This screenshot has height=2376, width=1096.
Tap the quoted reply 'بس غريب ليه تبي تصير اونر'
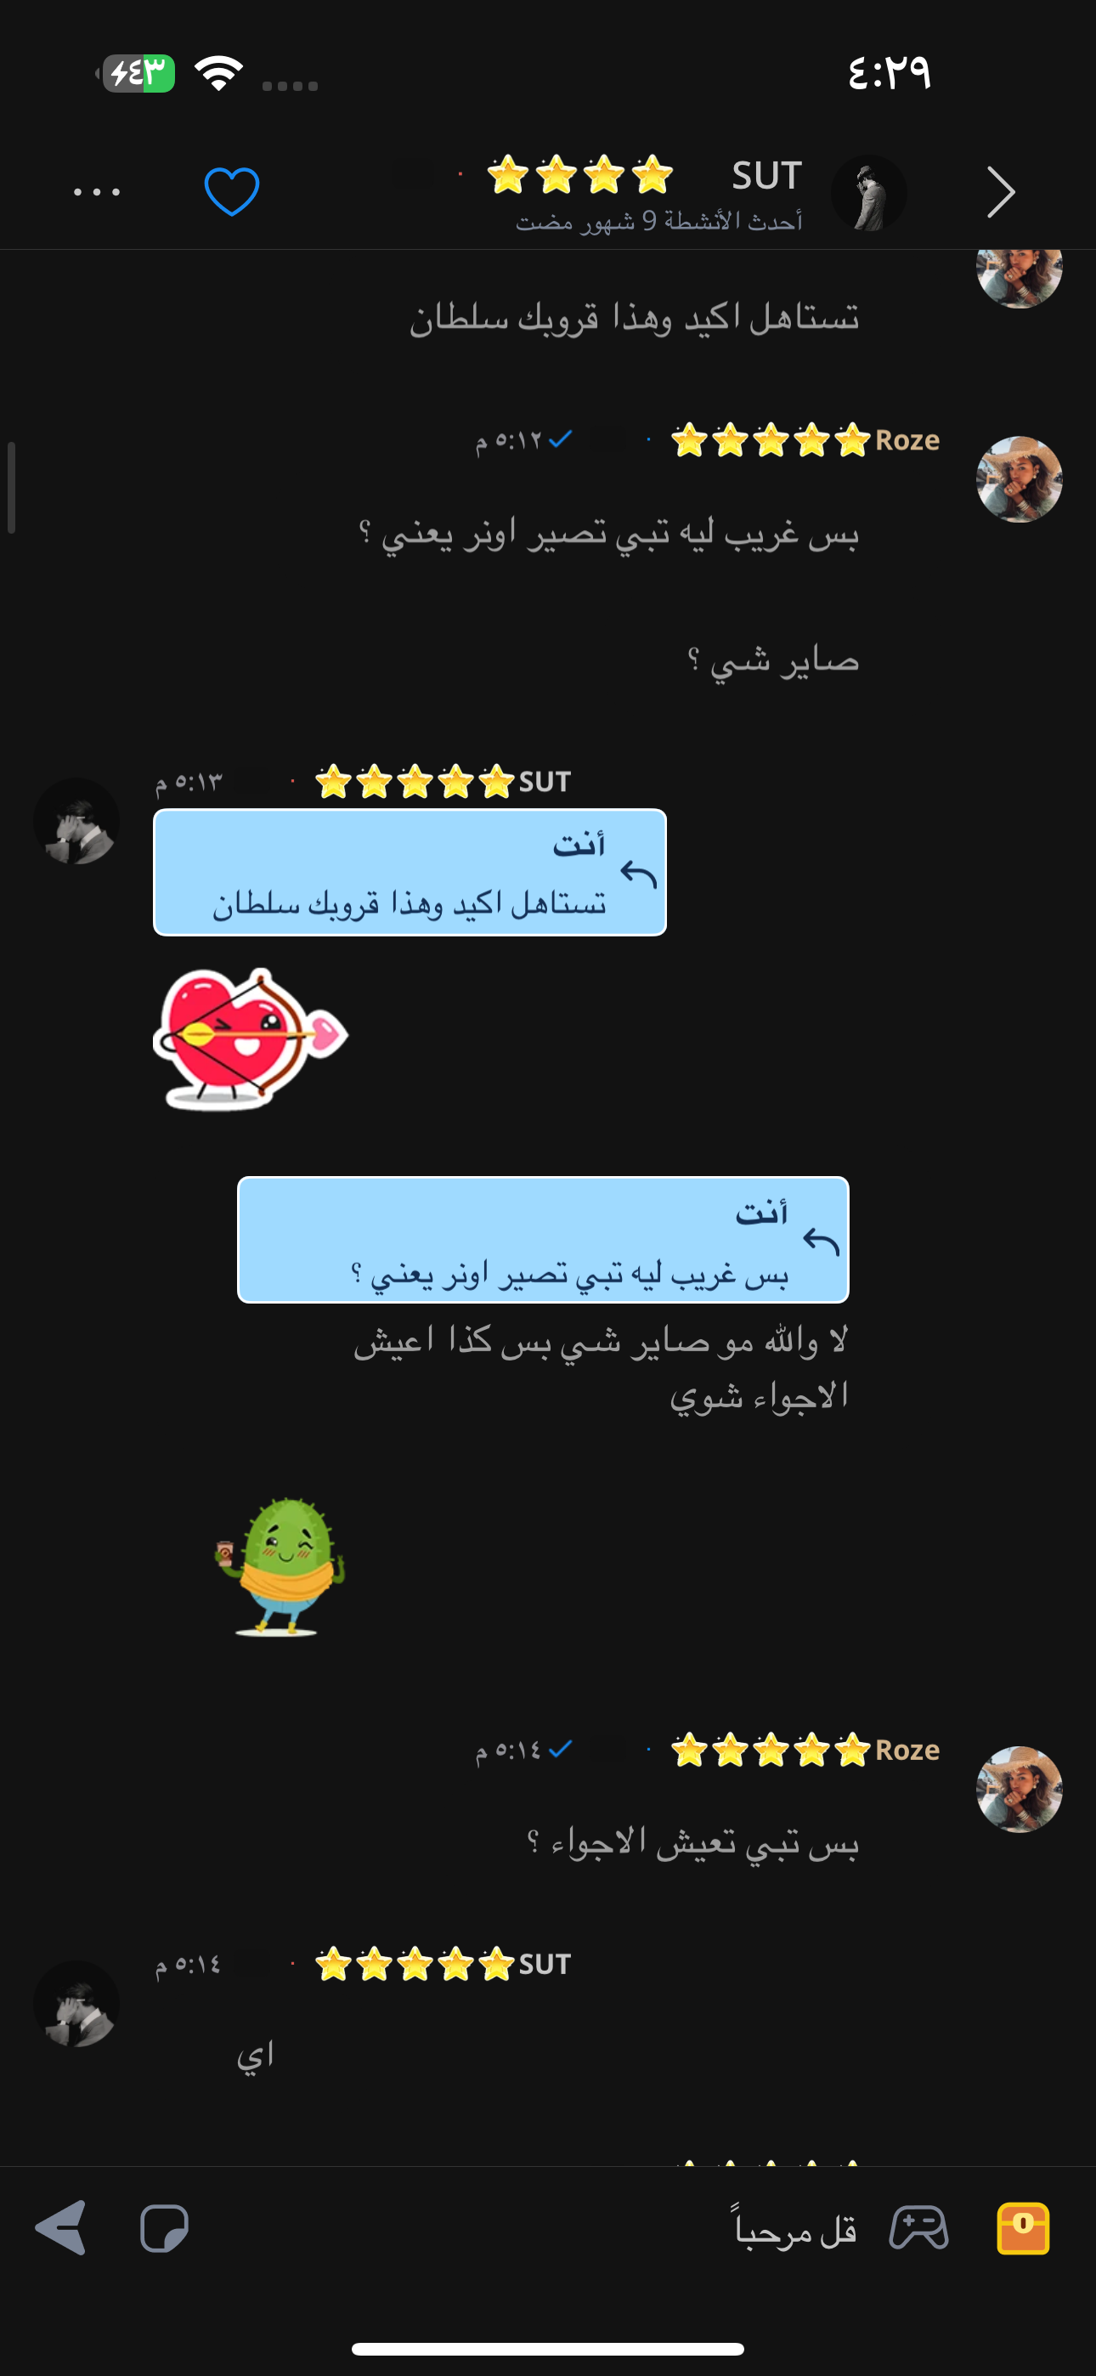(x=542, y=1240)
